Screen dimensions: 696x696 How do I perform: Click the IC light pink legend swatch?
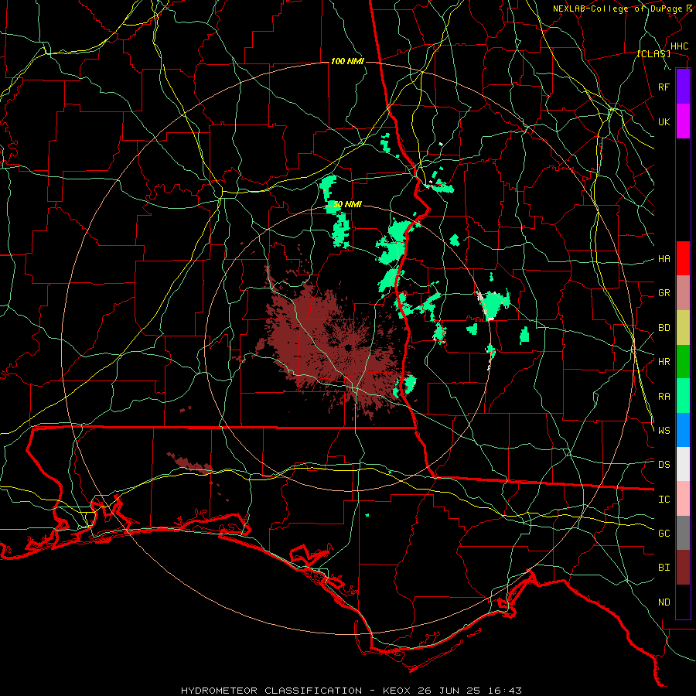click(683, 499)
